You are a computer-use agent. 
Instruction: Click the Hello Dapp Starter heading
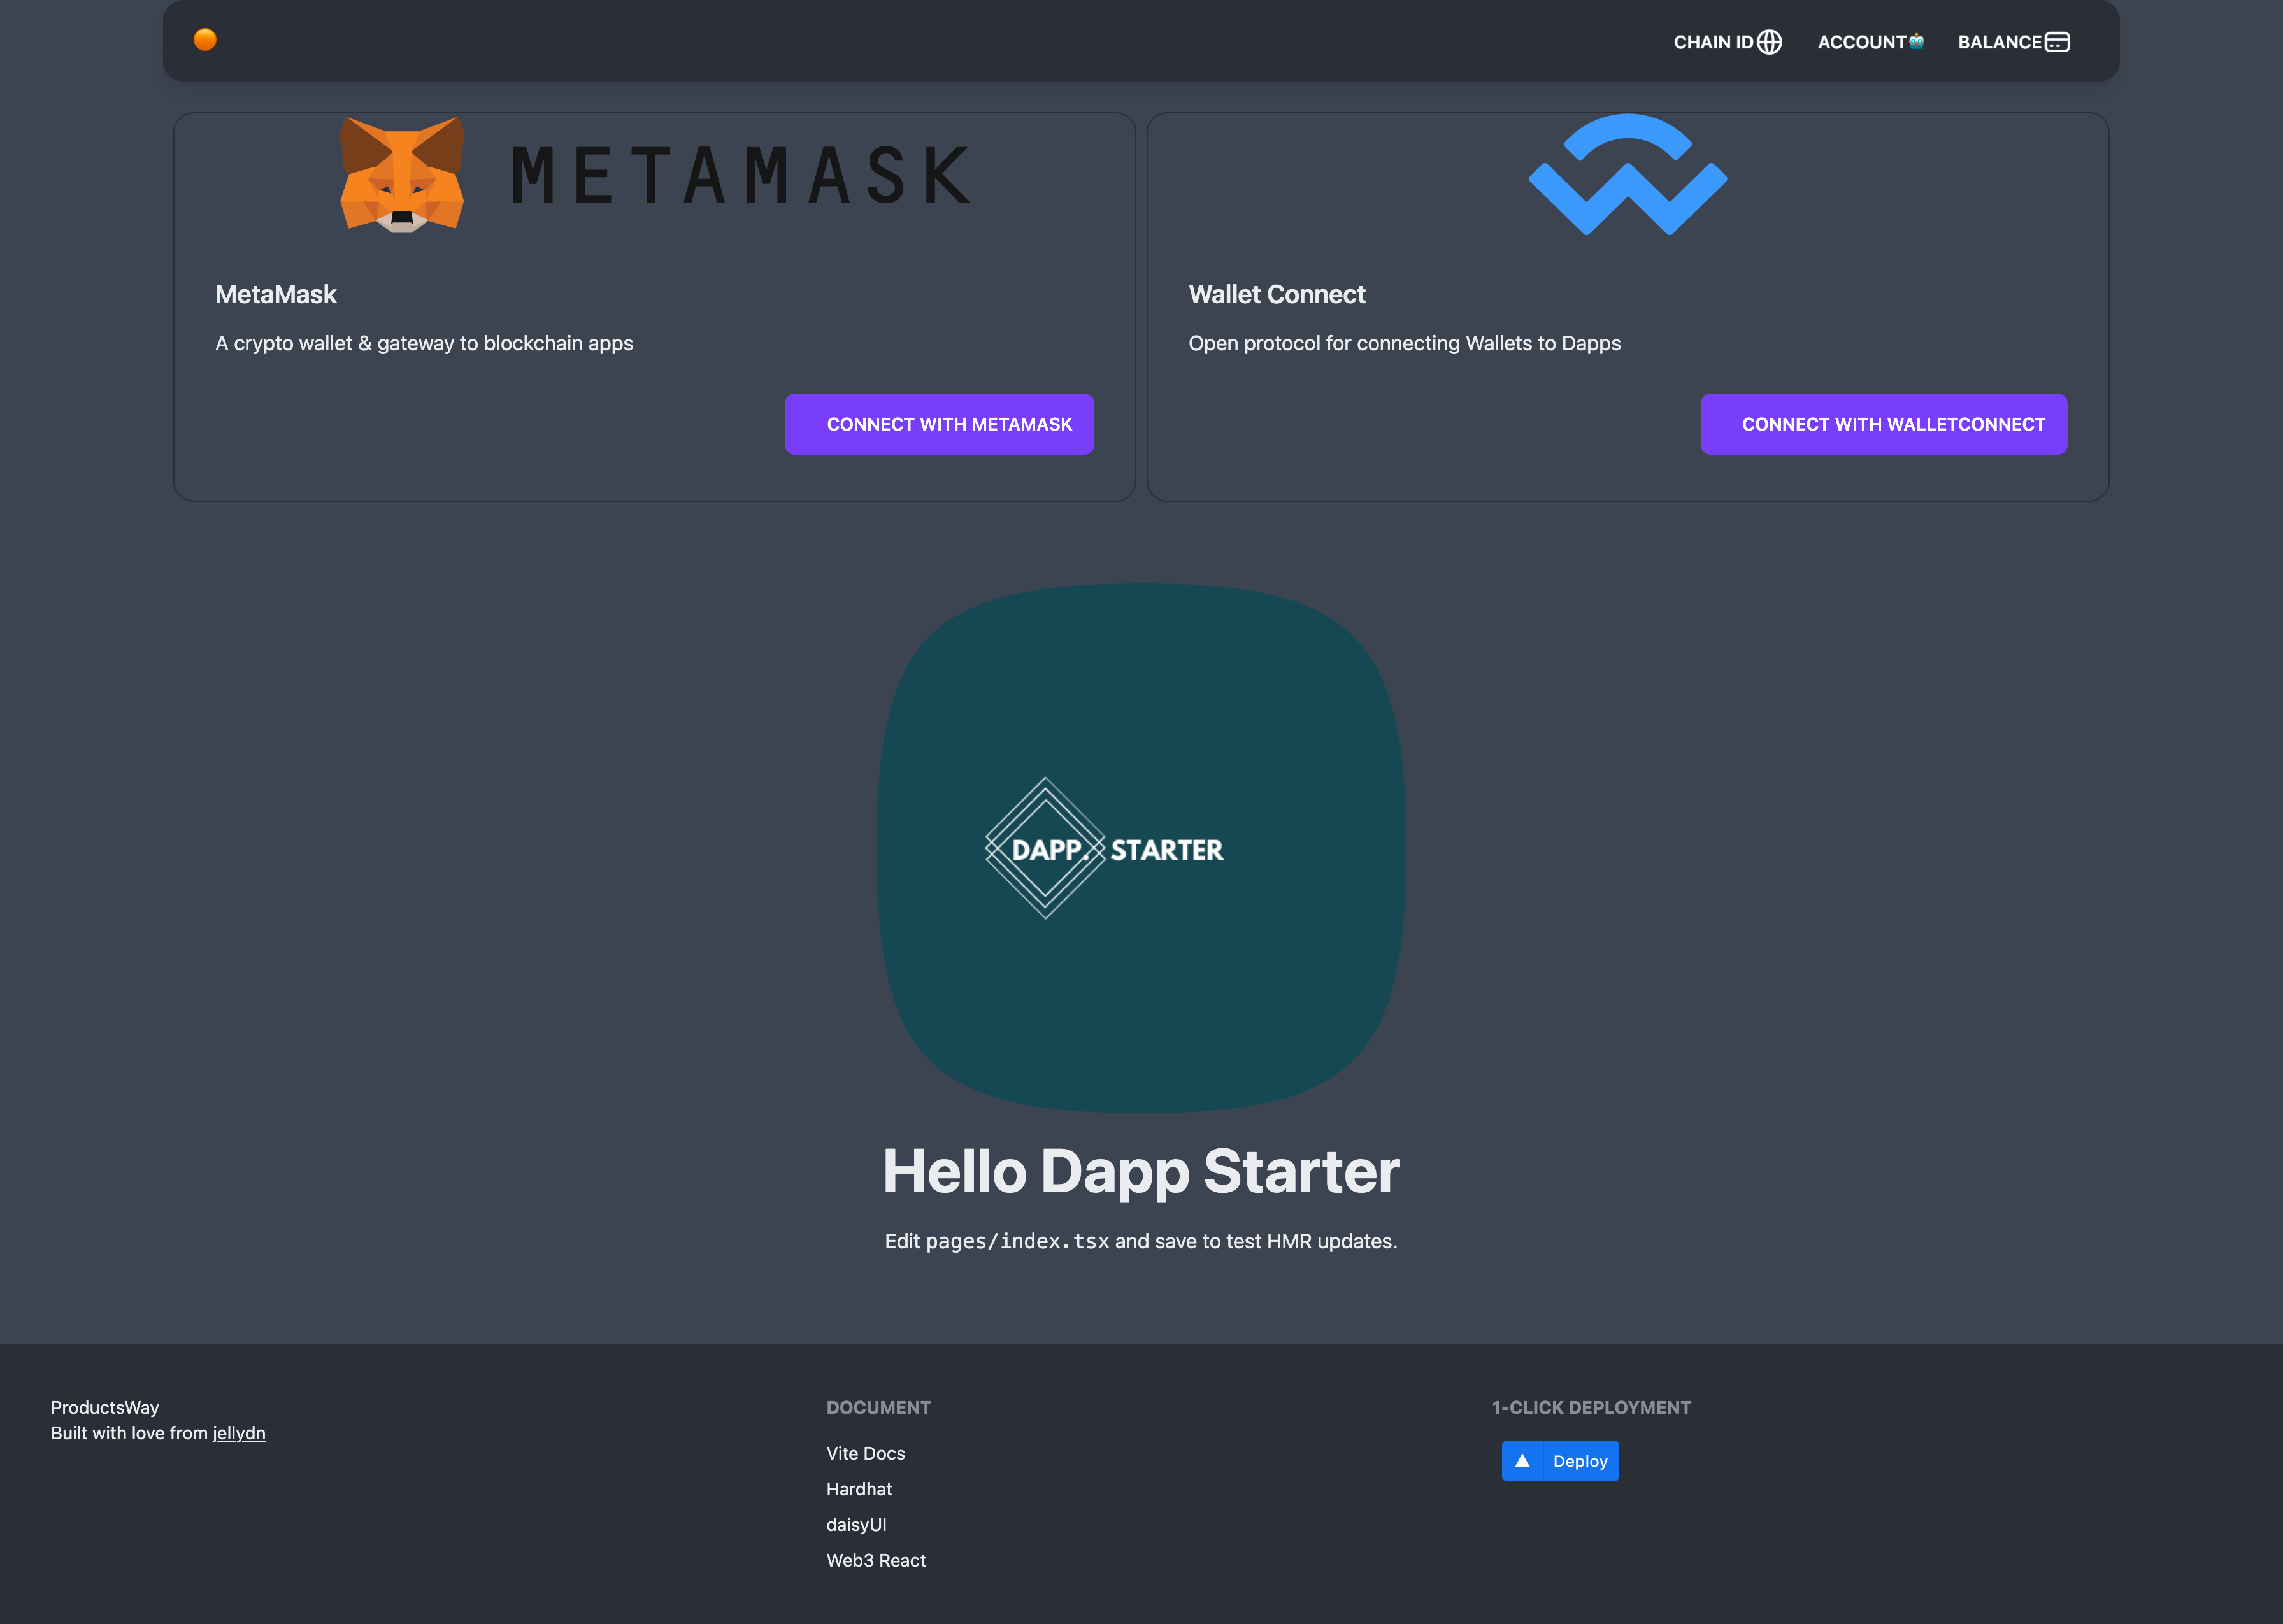(x=1141, y=1171)
